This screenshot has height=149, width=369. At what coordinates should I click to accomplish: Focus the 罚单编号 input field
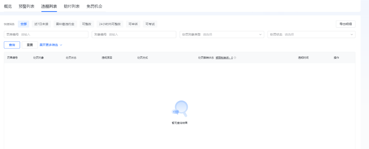[54, 35]
